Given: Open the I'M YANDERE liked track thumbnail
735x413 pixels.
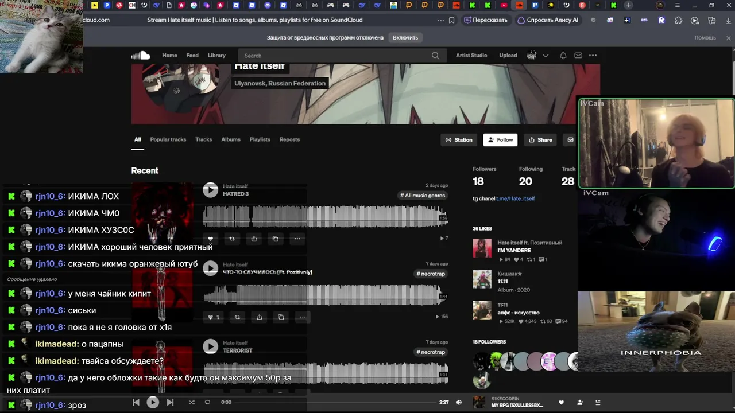Looking at the screenshot, I should click(x=482, y=248).
